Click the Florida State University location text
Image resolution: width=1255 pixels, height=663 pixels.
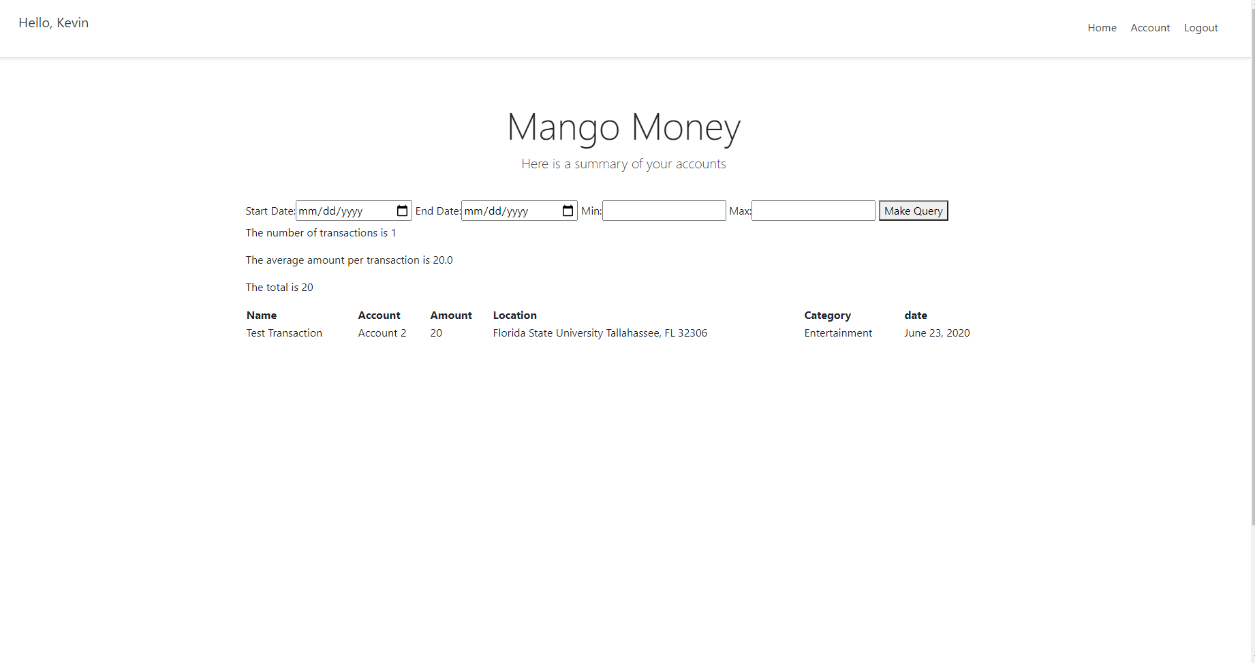[x=600, y=333]
